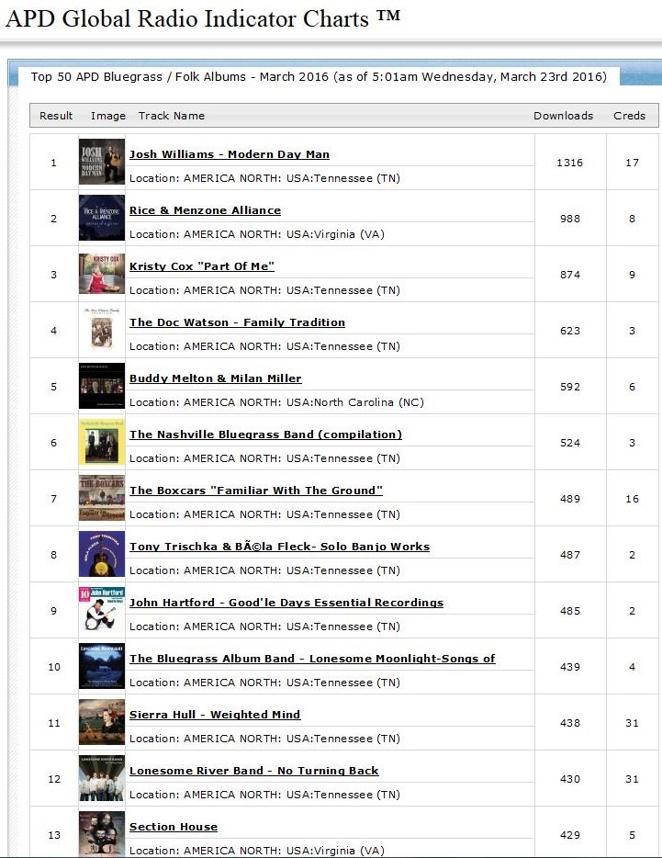Open Kristy Cox "Part Of Me" link
Viewport: 662px width, 858px height.
click(x=202, y=266)
